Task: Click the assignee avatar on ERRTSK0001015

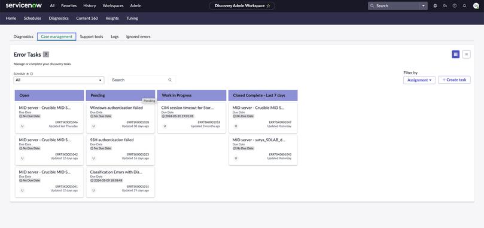Action: (93, 190)
